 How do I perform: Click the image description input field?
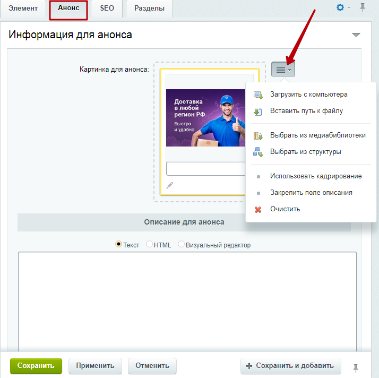pyautogui.click(x=206, y=169)
